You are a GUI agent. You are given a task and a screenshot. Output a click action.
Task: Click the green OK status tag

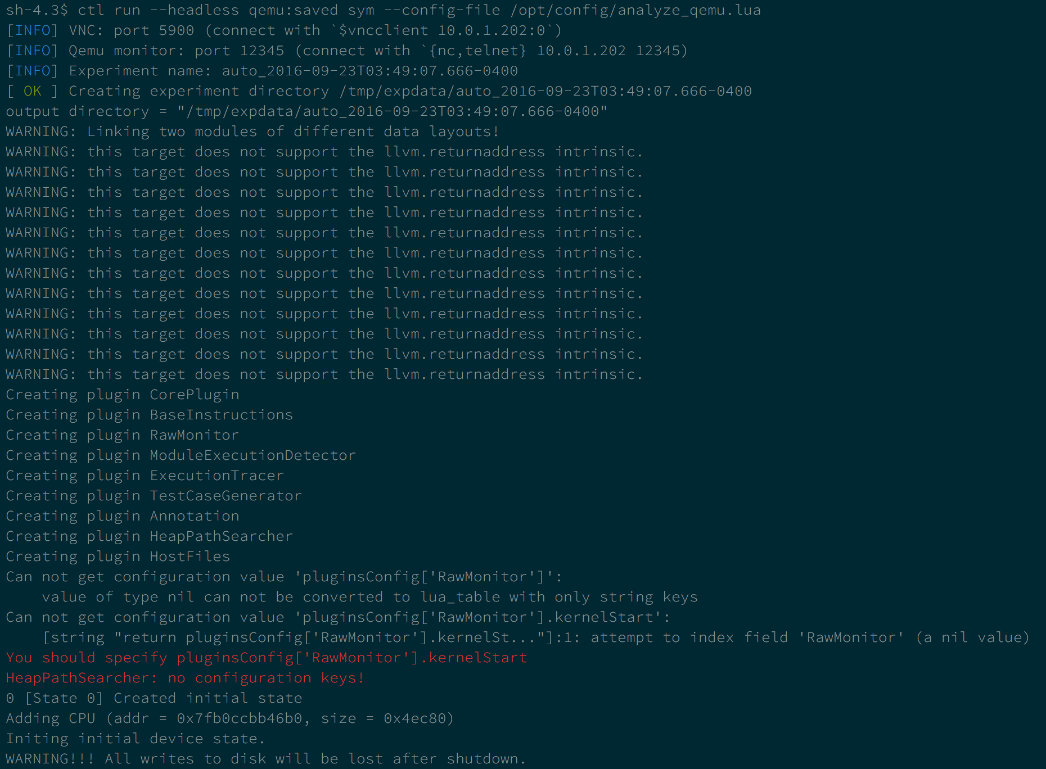tap(33, 91)
